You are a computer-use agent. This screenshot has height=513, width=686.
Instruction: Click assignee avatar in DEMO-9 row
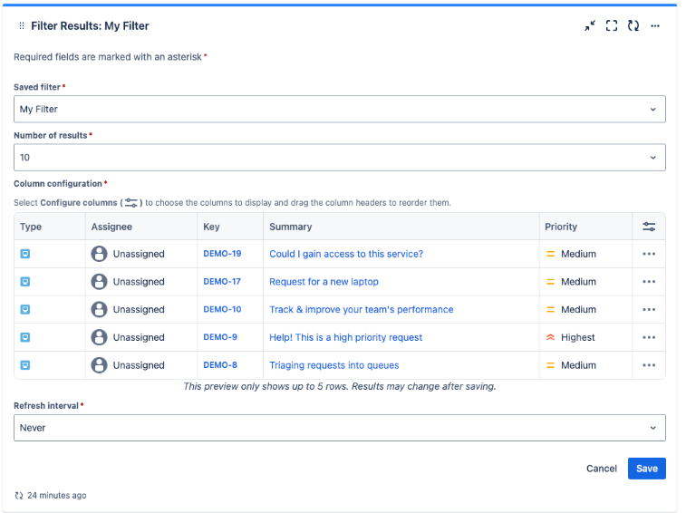100,337
